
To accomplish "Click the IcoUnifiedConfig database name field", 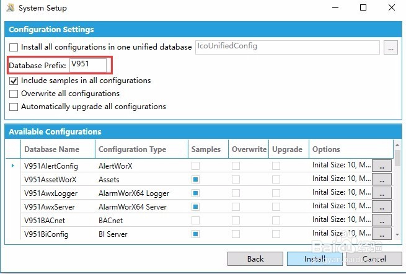I will [288, 47].
